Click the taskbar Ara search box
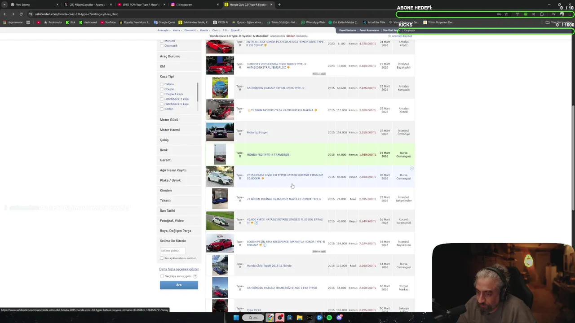Viewport: 575px width, 323px height. tap(254, 318)
